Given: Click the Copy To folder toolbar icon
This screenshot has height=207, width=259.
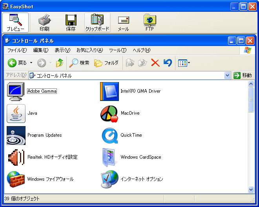Looking at the screenshot, I should 142,63.
